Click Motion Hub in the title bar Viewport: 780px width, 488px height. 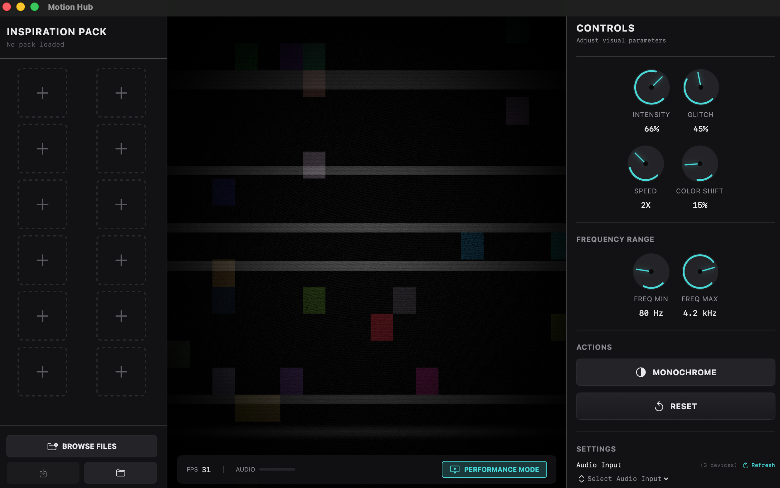click(70, 7)
